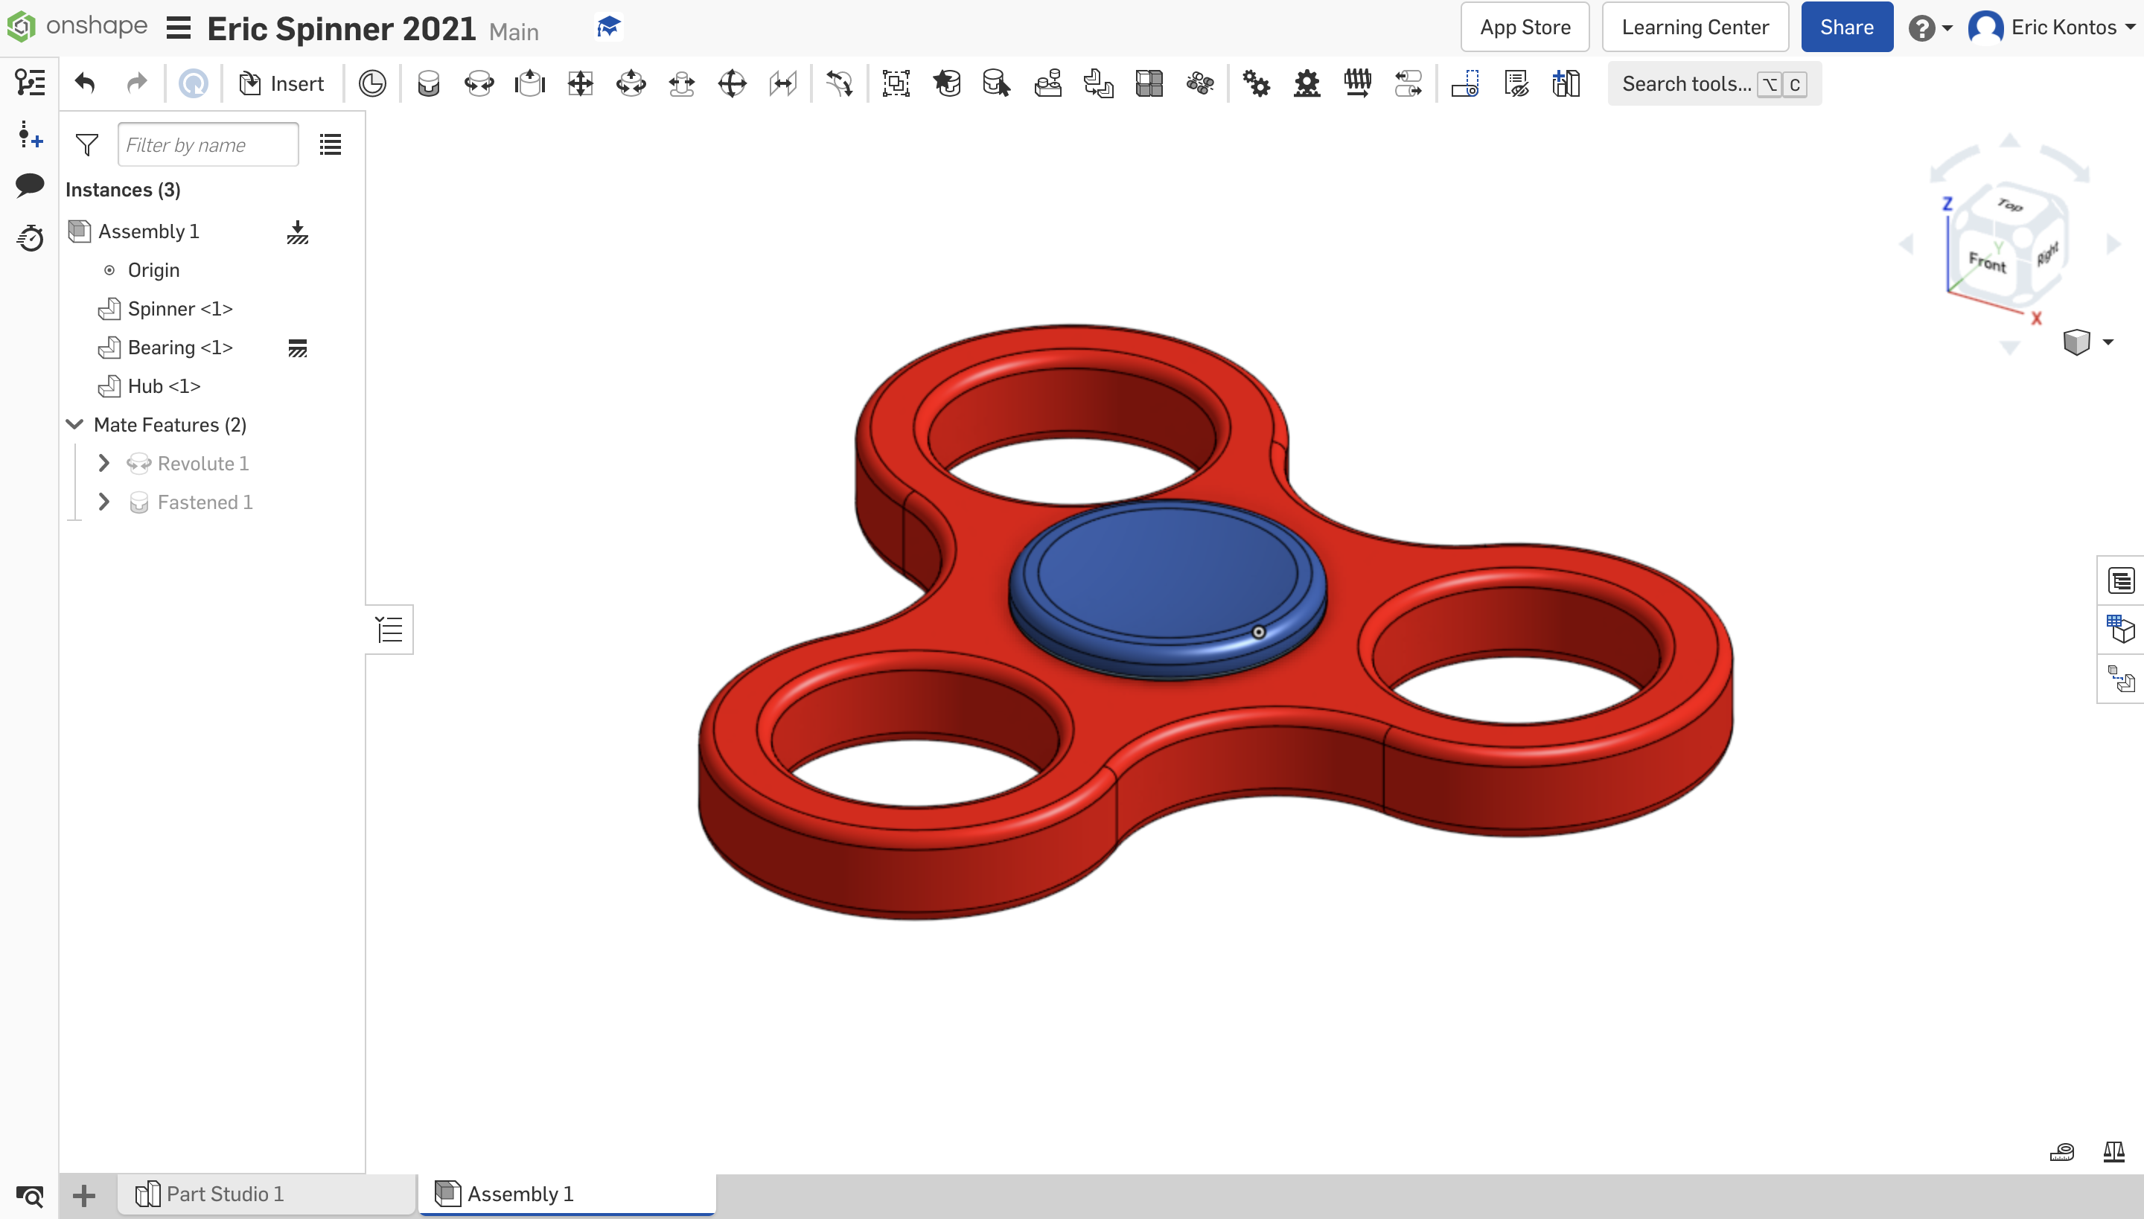Screen dimensions: 2144x1219
Task: Toggle snap mode in the assembly toolbar
Action: pyautogui.click(x=1467, y=83)
